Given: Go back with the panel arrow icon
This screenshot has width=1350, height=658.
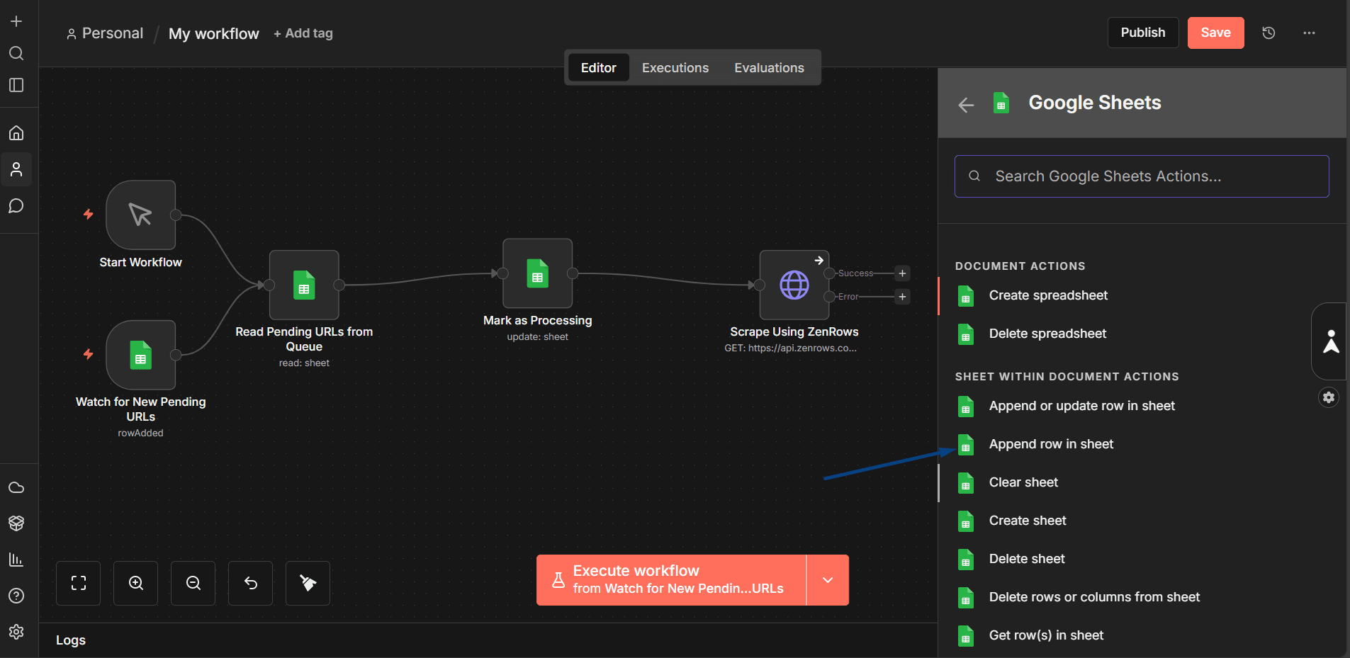Looking at the screenshot, I should click(x=966, y=105).
